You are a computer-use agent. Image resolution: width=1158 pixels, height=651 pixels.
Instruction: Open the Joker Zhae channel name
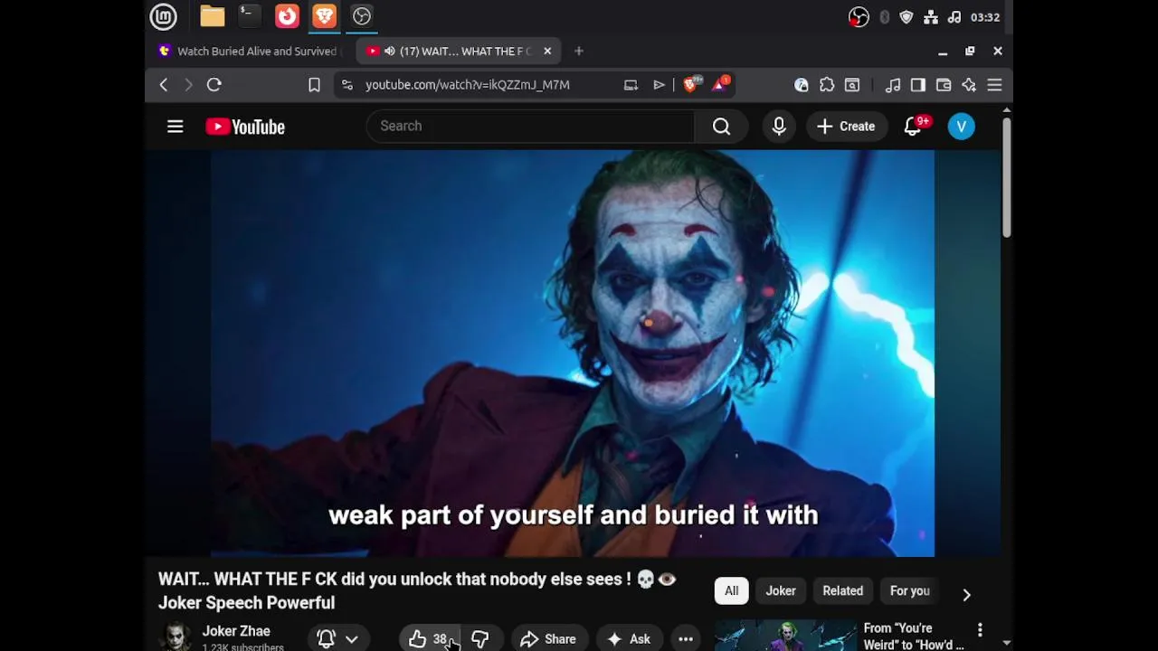(x=236, y=631)
